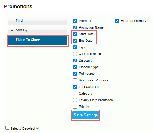Screen dimensions: 153x133
Task: Uncheck the Last Sale Date checkbox
Action: coord(75,87)
